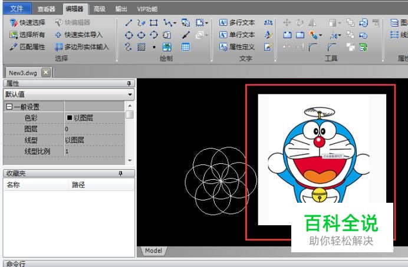Click the Chamfer corner tool icon
The width and height of the screenshot is (408, 267).
coord(331,47)
